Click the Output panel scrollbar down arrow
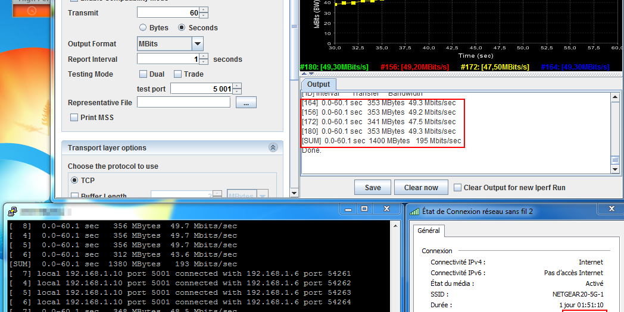 [616, 169]
